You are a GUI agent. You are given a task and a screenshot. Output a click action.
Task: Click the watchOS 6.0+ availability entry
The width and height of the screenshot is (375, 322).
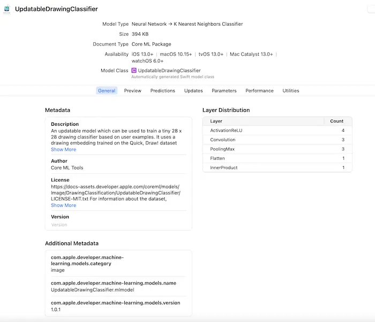click(x=147, y=61)
